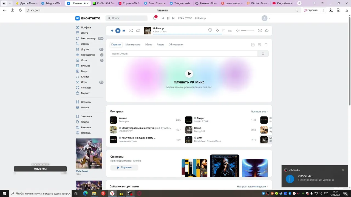351x197 pixels.
Task: Open Профиль in sidebar
Action: pos(86,27)
